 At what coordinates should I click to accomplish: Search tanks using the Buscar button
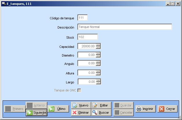pyautogui.click(x=101, y=112)
